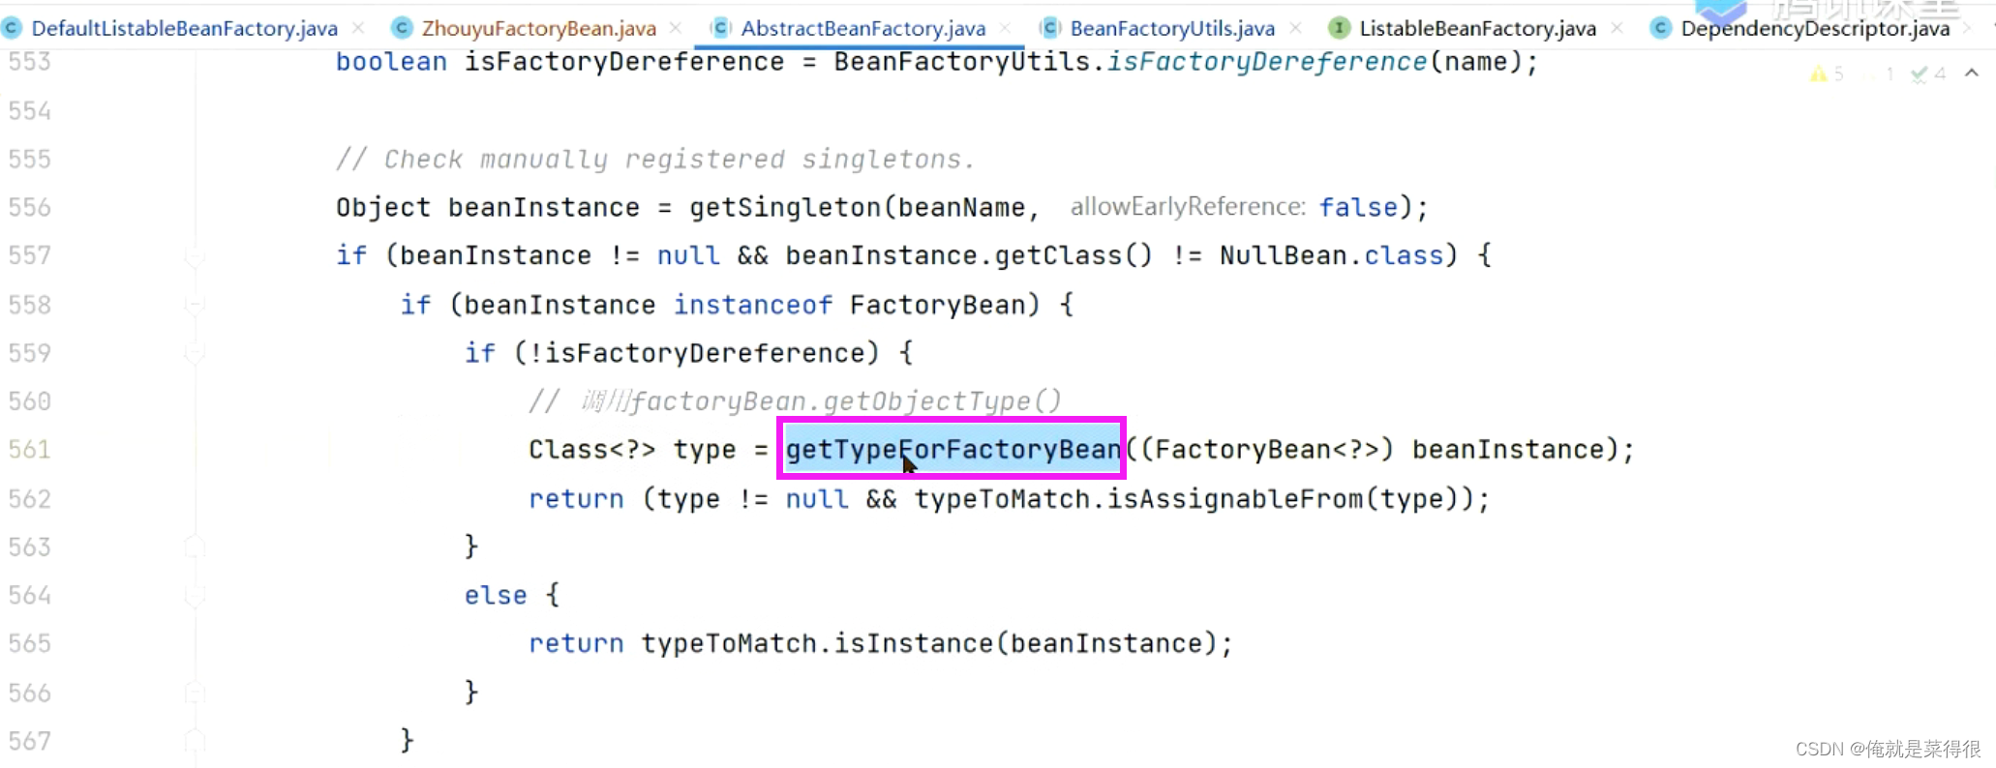The width and height of the screenshot is (1996, 768).
Task: Collapse the inspection widget with the up chevron
Action: pos(1972,74)
